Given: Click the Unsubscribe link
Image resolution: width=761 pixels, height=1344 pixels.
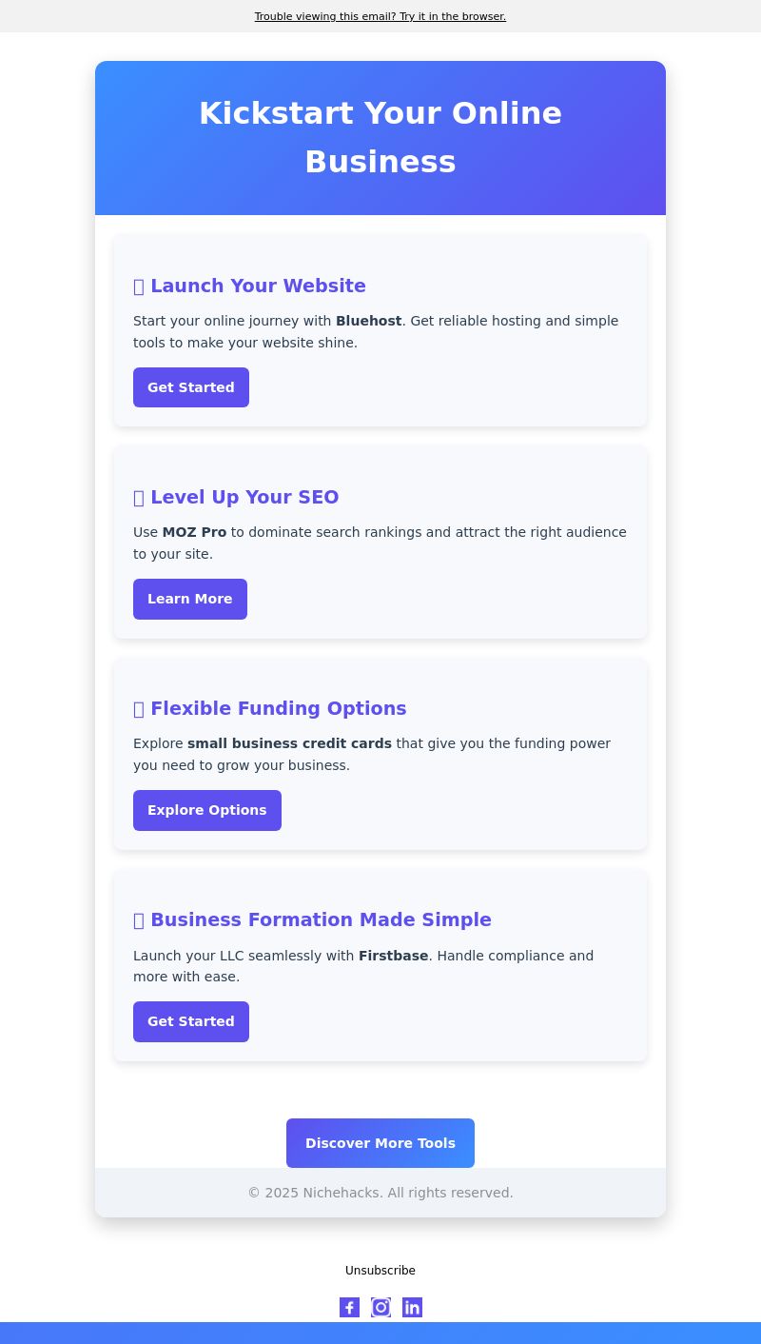Looking at the screenshot, I should click(380, 1271).
